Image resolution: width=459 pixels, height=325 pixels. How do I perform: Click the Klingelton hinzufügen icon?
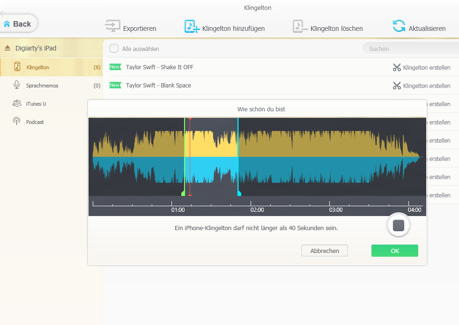(192, 27)
